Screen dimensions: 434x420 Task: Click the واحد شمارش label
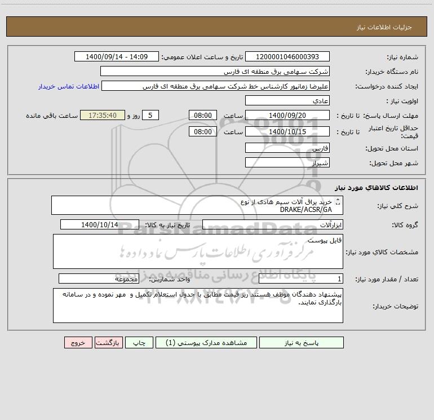[170, 279]
